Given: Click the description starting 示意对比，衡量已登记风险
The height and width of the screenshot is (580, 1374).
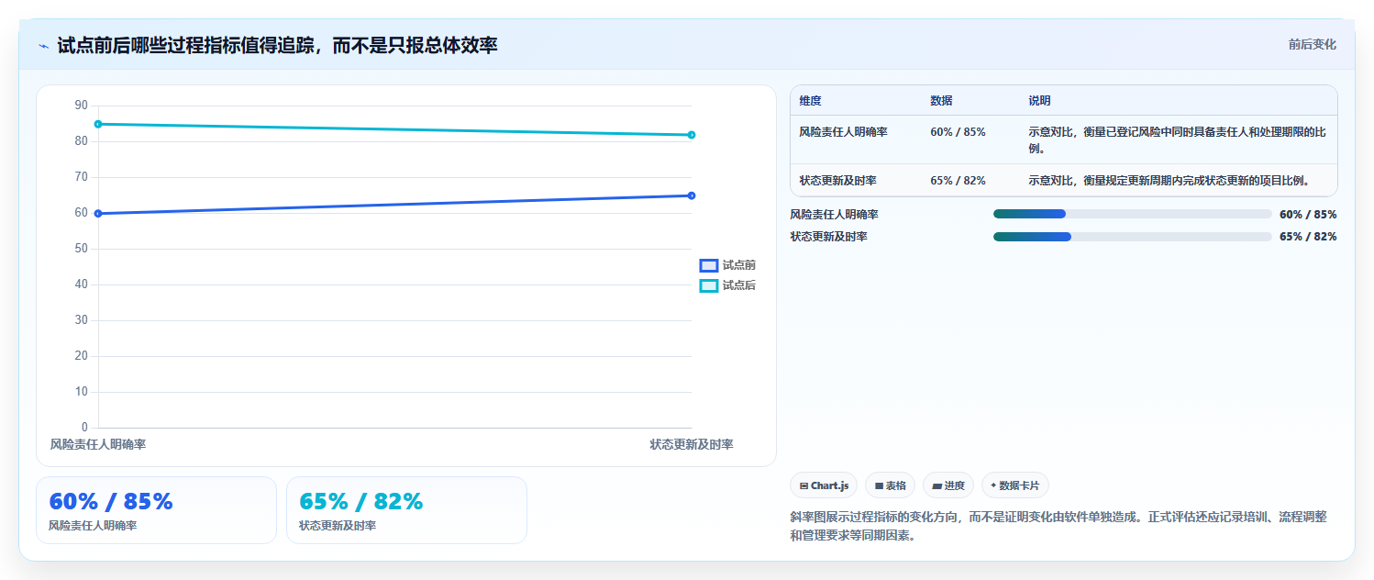Looking at the screenshot, I should pos(1178,140).
